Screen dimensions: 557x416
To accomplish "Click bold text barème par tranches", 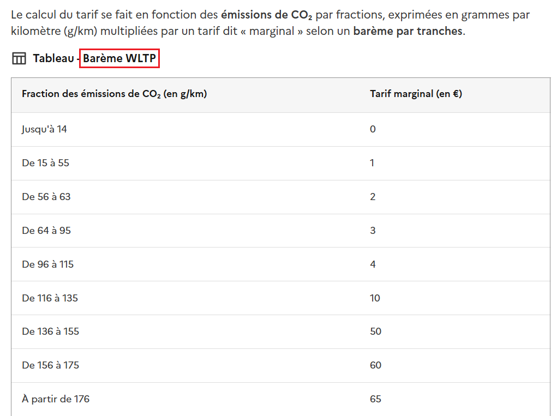I will (x=408, y=31).
